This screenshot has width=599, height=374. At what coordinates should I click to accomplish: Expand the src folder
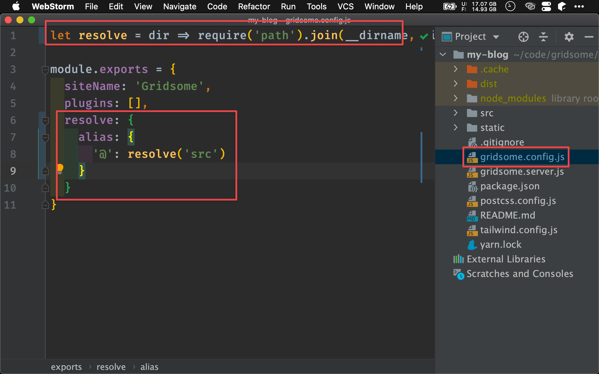[x=456, y=113]
